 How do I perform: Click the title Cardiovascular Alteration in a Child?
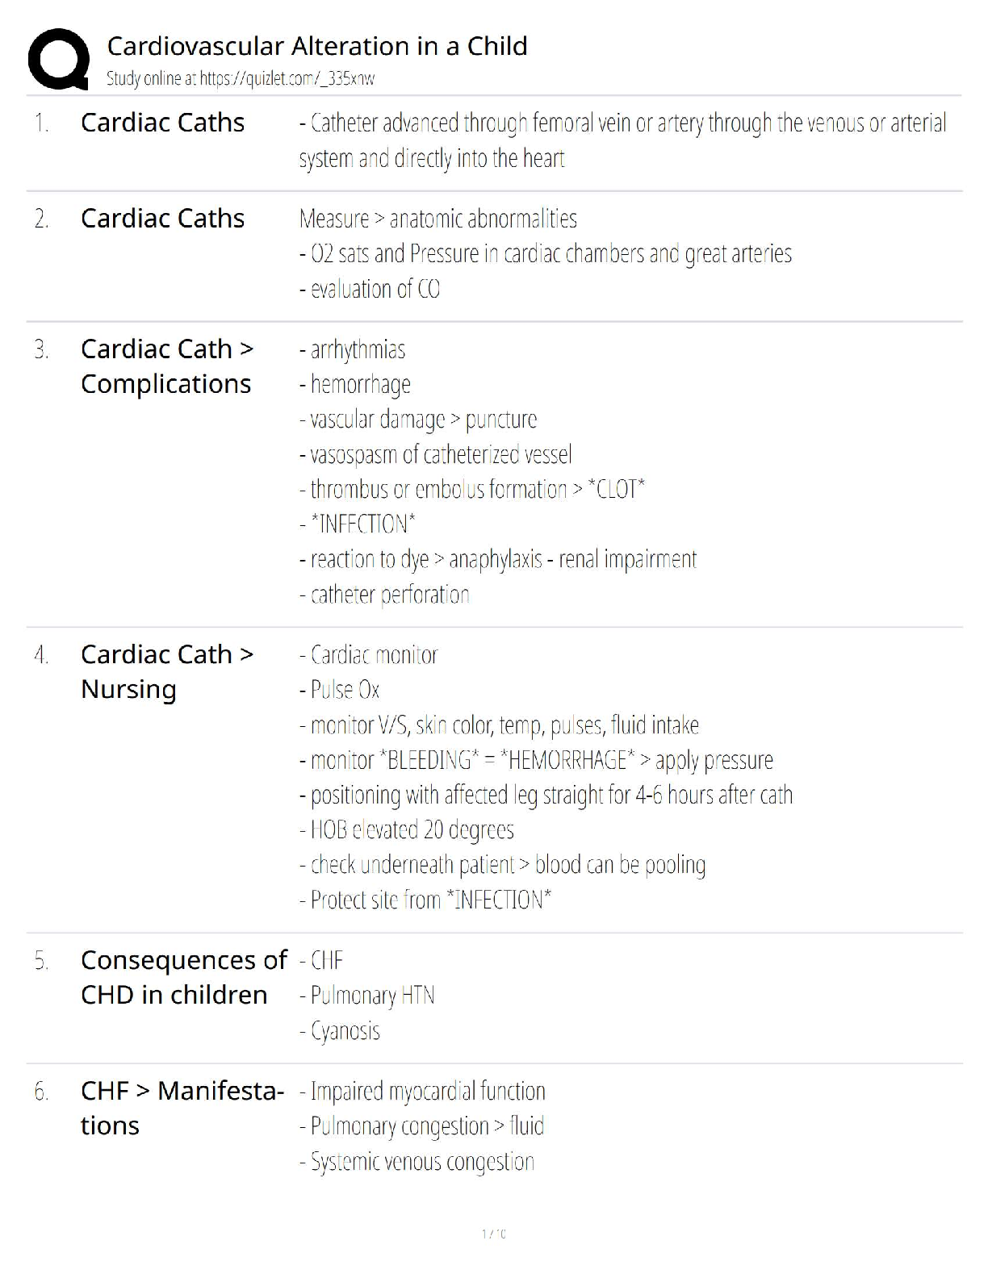pyautogui.click(x=316, y=46)
